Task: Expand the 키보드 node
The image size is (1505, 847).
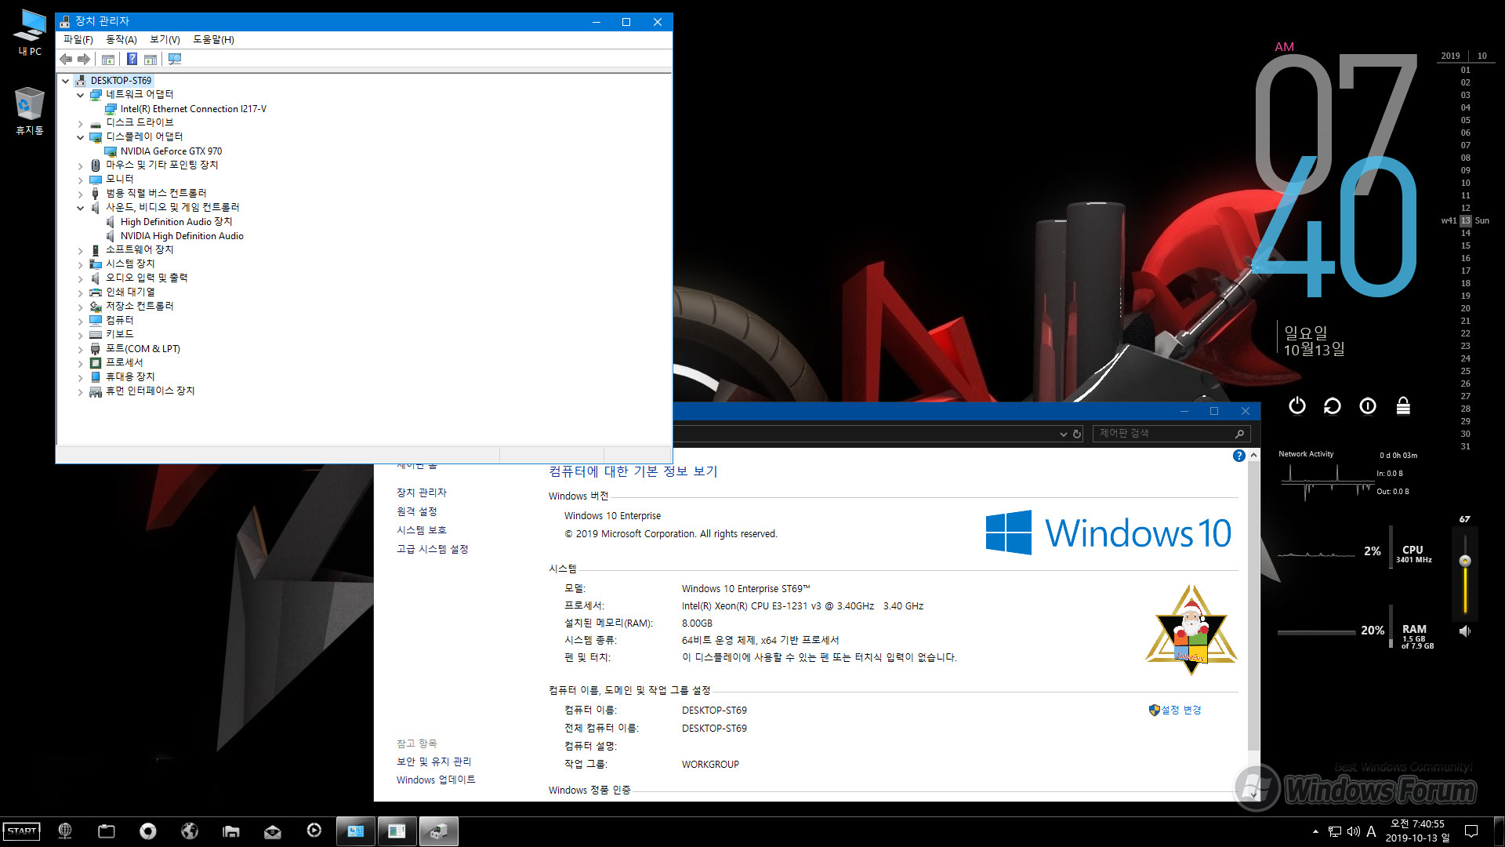Action: click(80, 335)
